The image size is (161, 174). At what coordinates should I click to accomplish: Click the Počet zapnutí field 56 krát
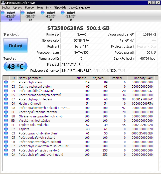point(146,53)
